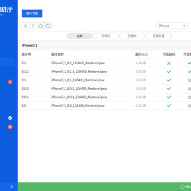Toggle the circle option in green status bar
This screenshot has width=191, height=191.
(183, 187)
